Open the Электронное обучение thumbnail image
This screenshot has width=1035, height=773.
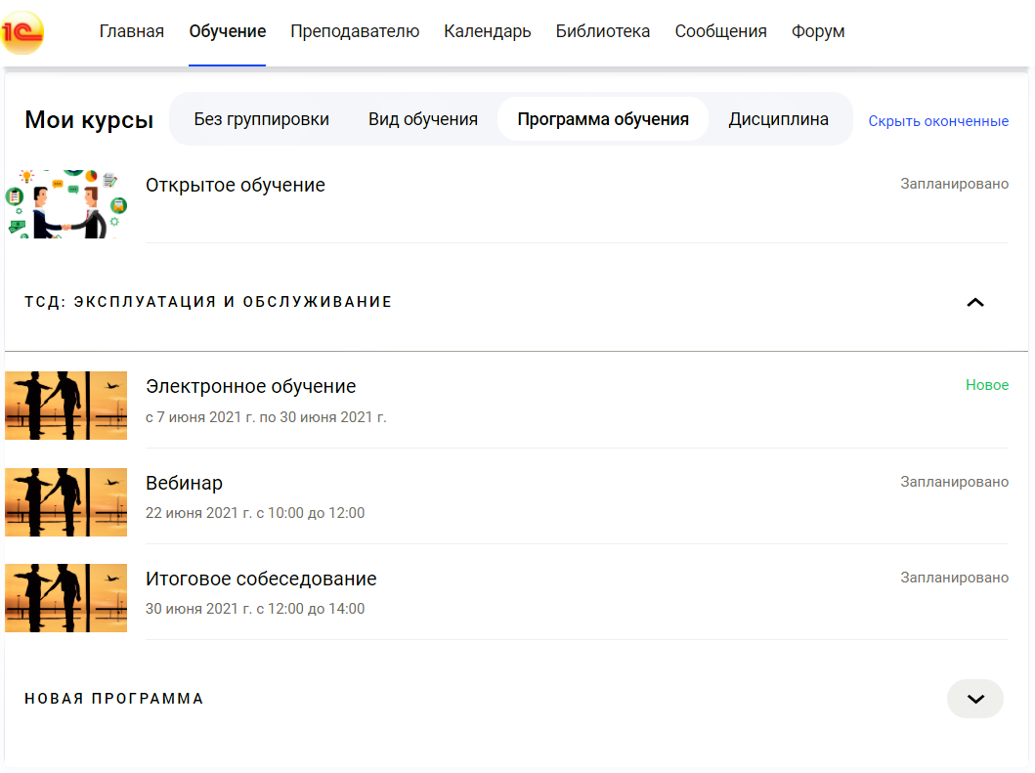[x=66, y=406]
